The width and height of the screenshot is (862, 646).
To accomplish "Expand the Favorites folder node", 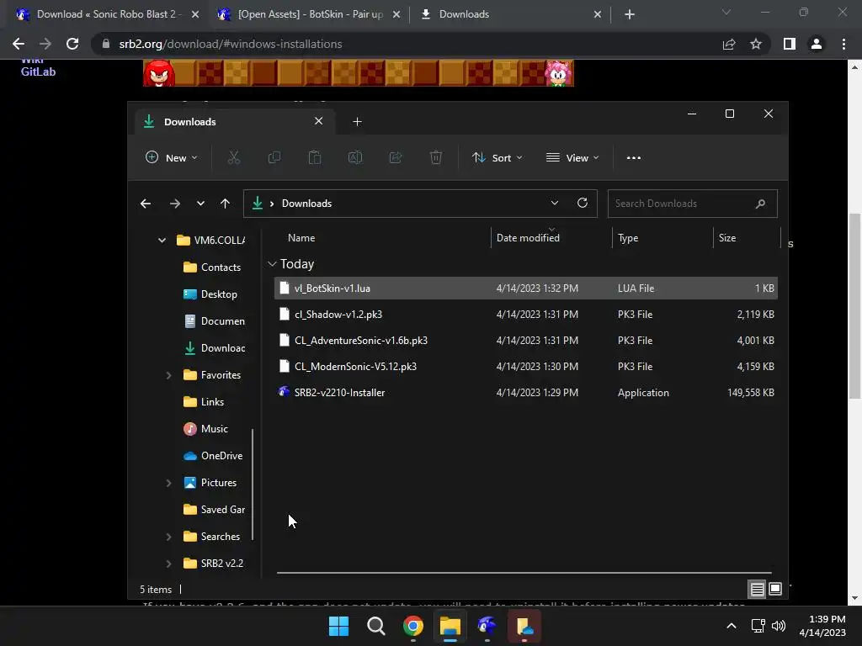I will (x=168, y=375).
